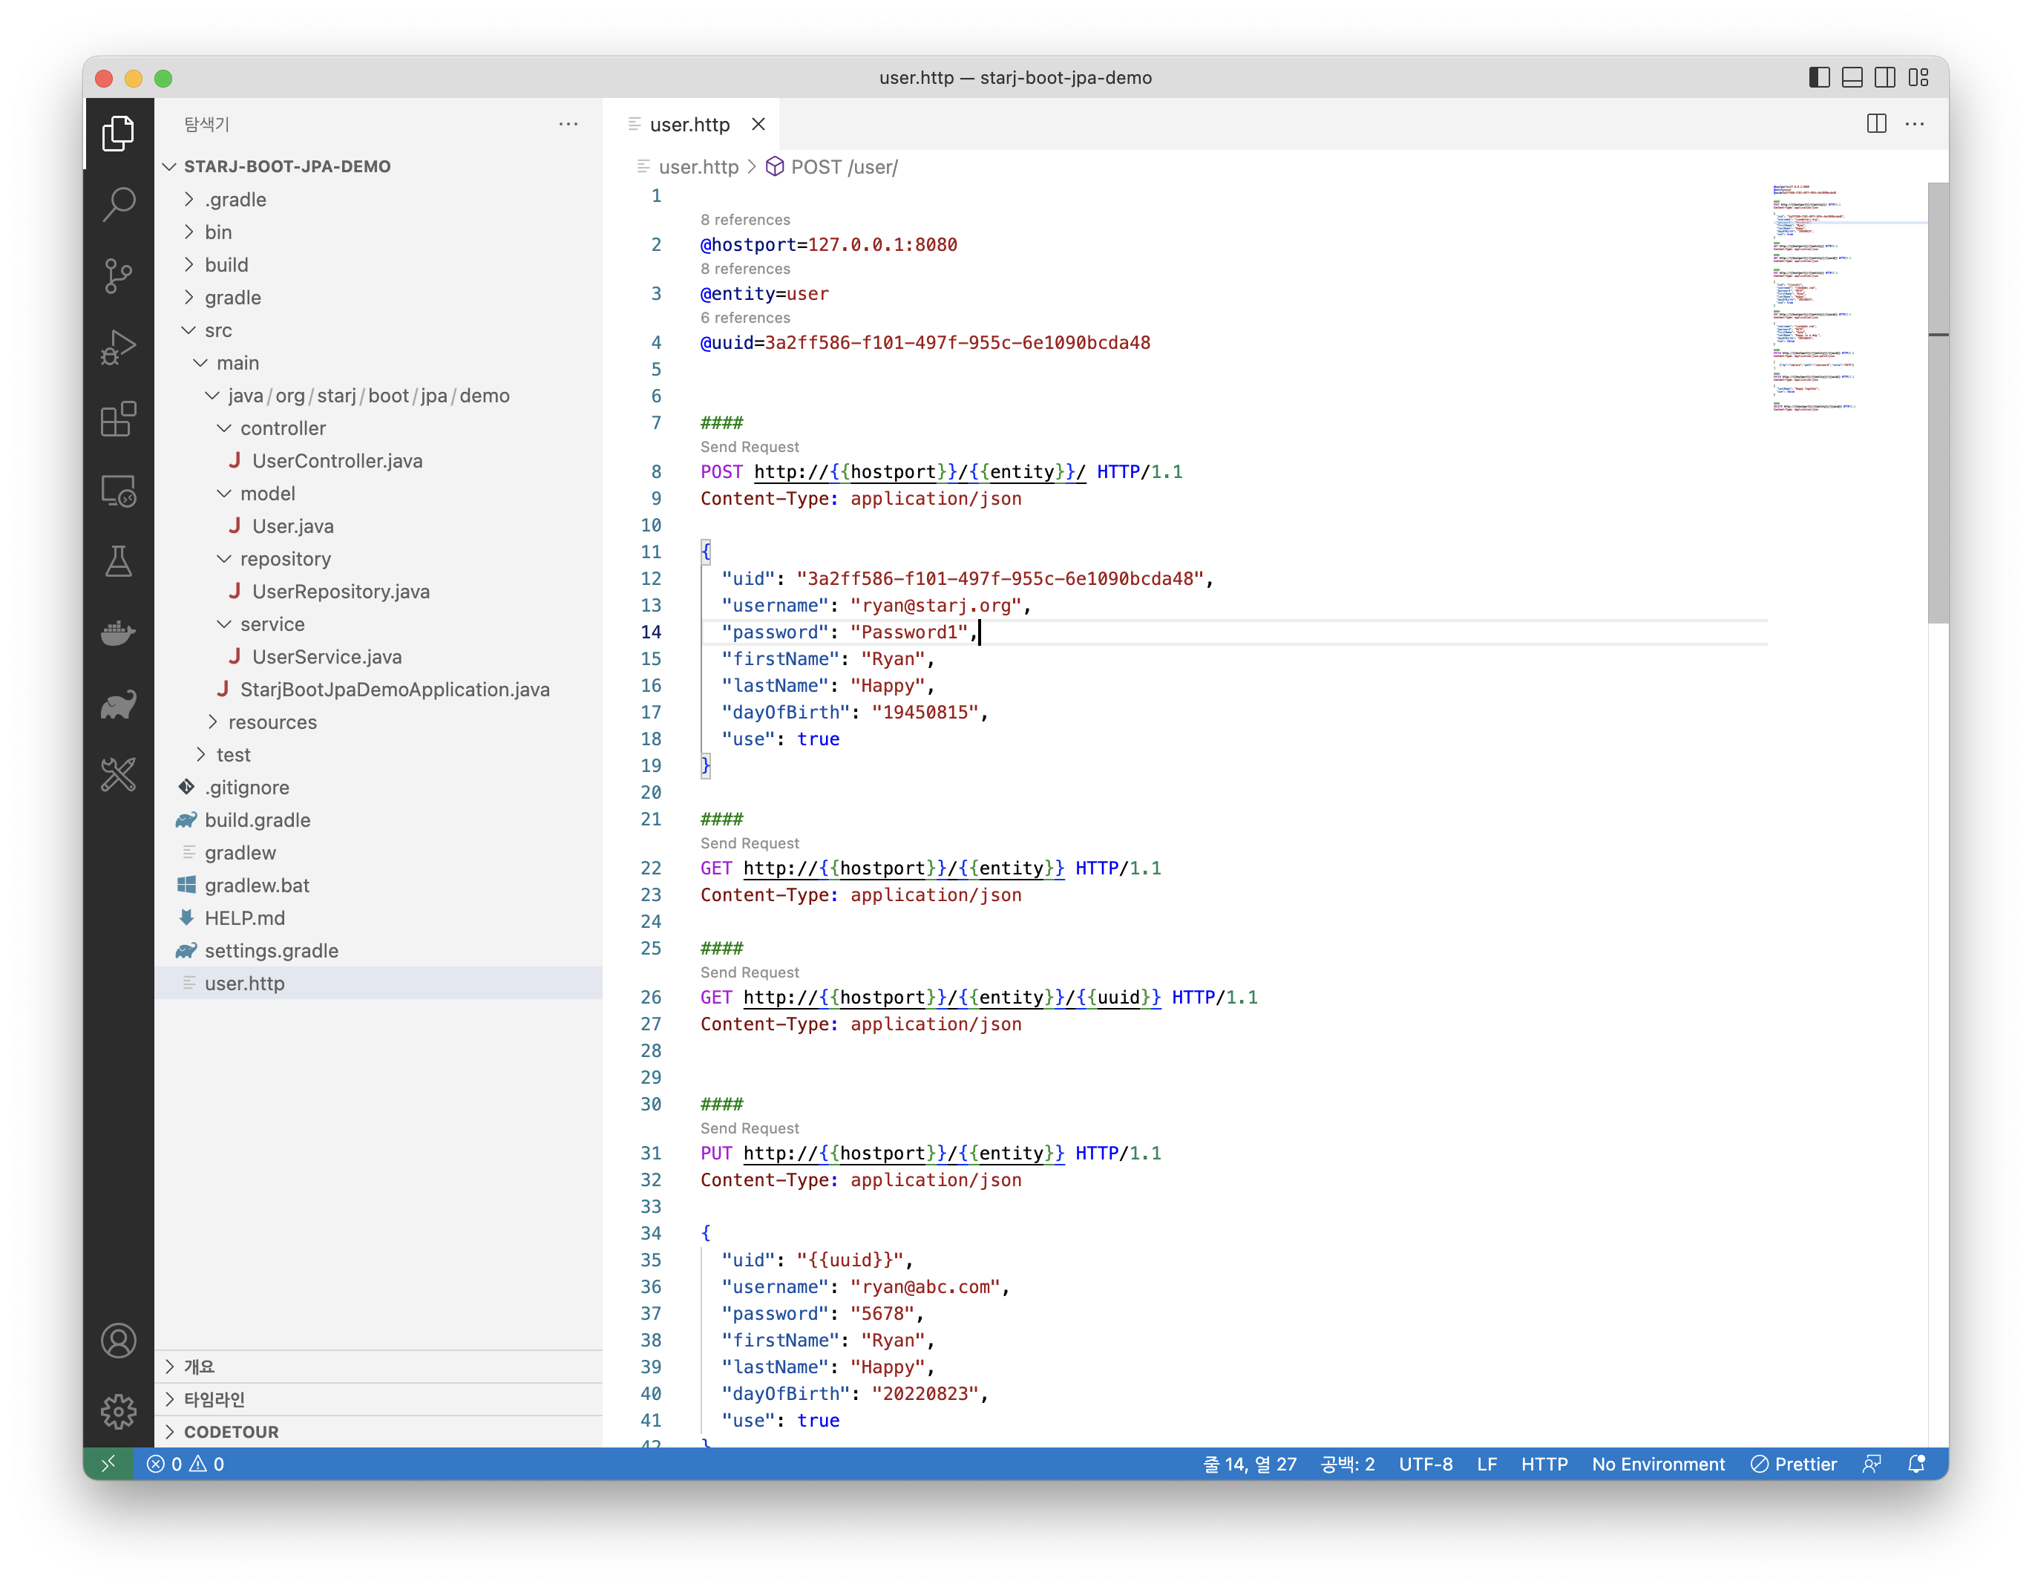This screenshot has width=2032, height=1590.
Task: Open the Run and Debug view
Action: (118, 347)
